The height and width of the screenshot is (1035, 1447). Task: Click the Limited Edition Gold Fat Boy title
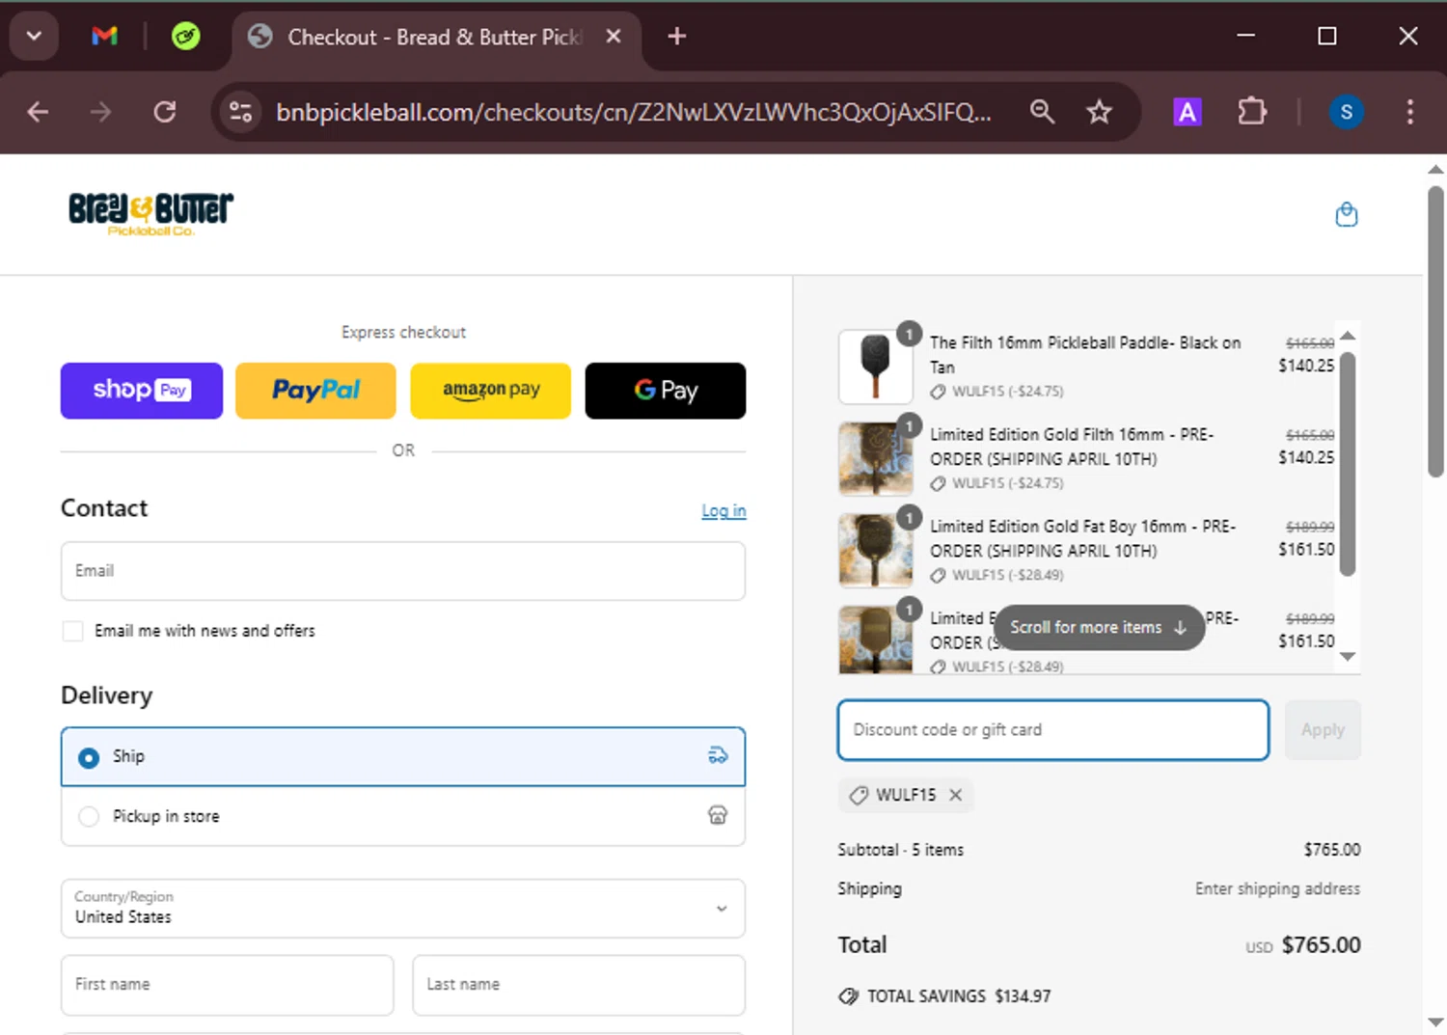pyautogui.click(x=1082, y=538)
